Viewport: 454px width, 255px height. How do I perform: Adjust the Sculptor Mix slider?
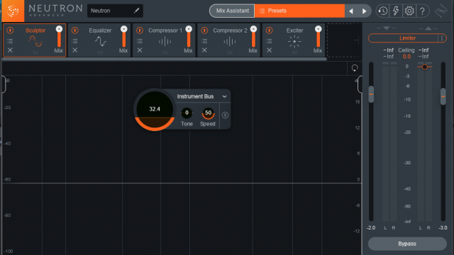[x=59, y=36]
